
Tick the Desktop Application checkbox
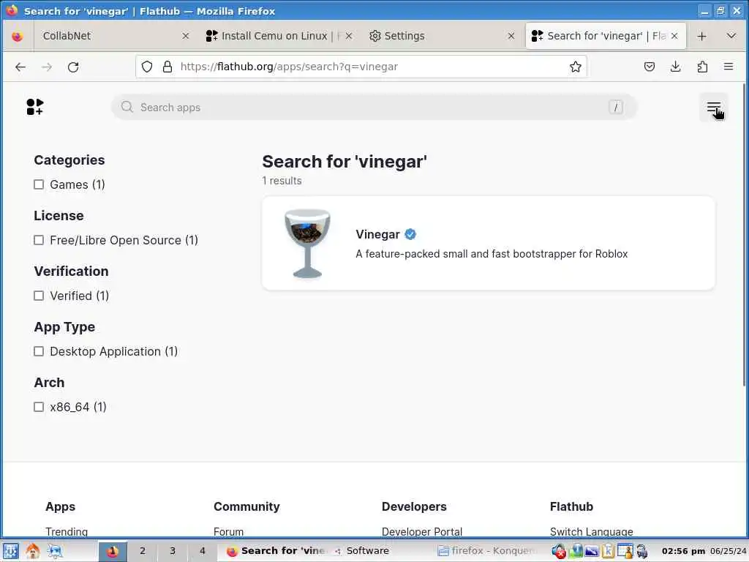click(39, 351)
